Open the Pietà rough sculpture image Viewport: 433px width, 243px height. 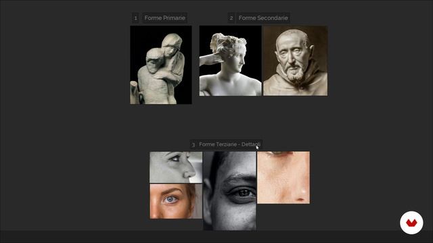[x=161, y=65]
